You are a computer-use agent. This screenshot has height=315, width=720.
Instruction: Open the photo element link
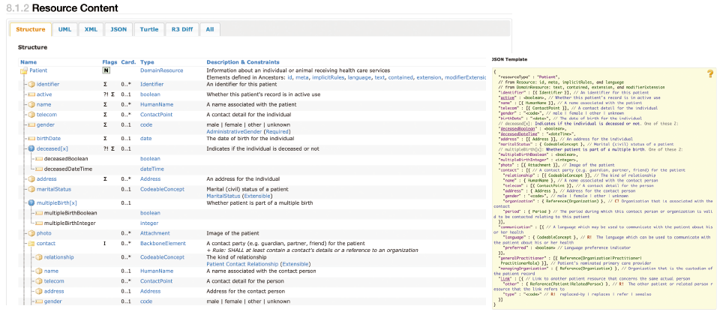pos(44,233)
